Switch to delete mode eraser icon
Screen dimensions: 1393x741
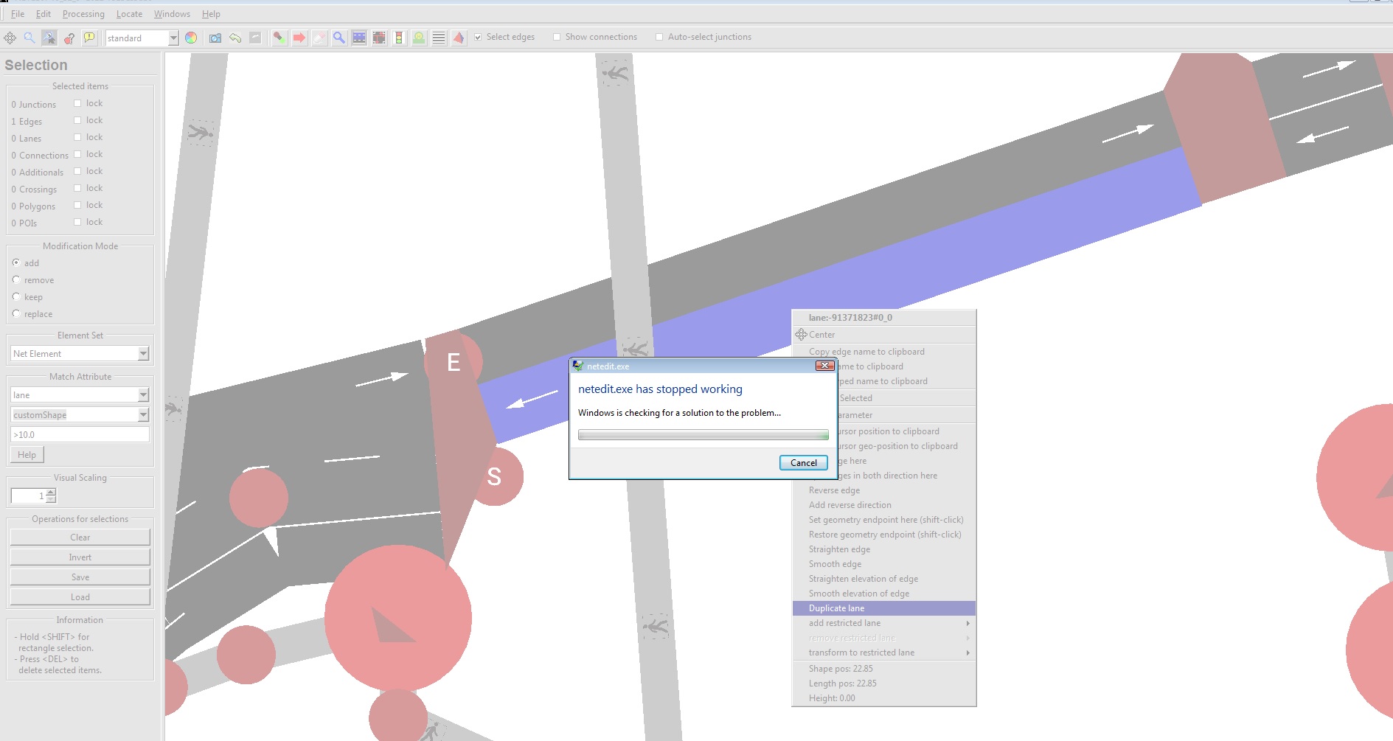[x=319, y=38]
